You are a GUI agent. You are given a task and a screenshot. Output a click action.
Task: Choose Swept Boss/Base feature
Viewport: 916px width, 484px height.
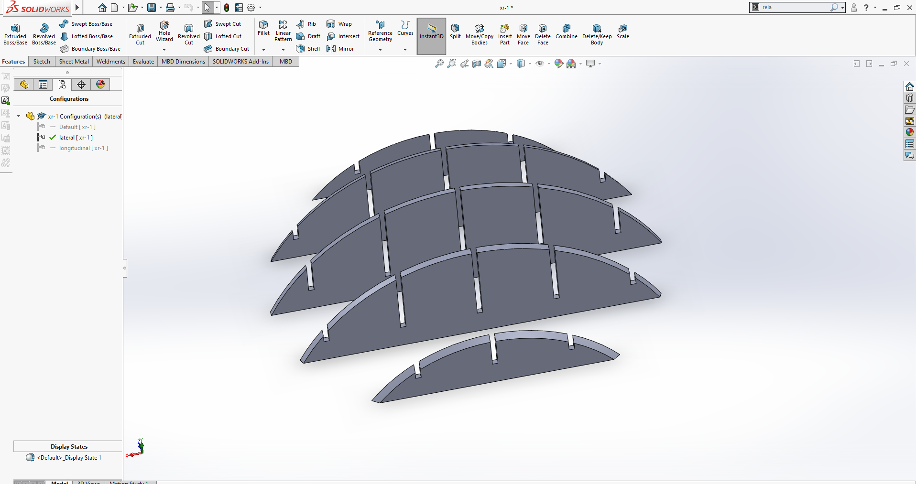coord(86,24)
